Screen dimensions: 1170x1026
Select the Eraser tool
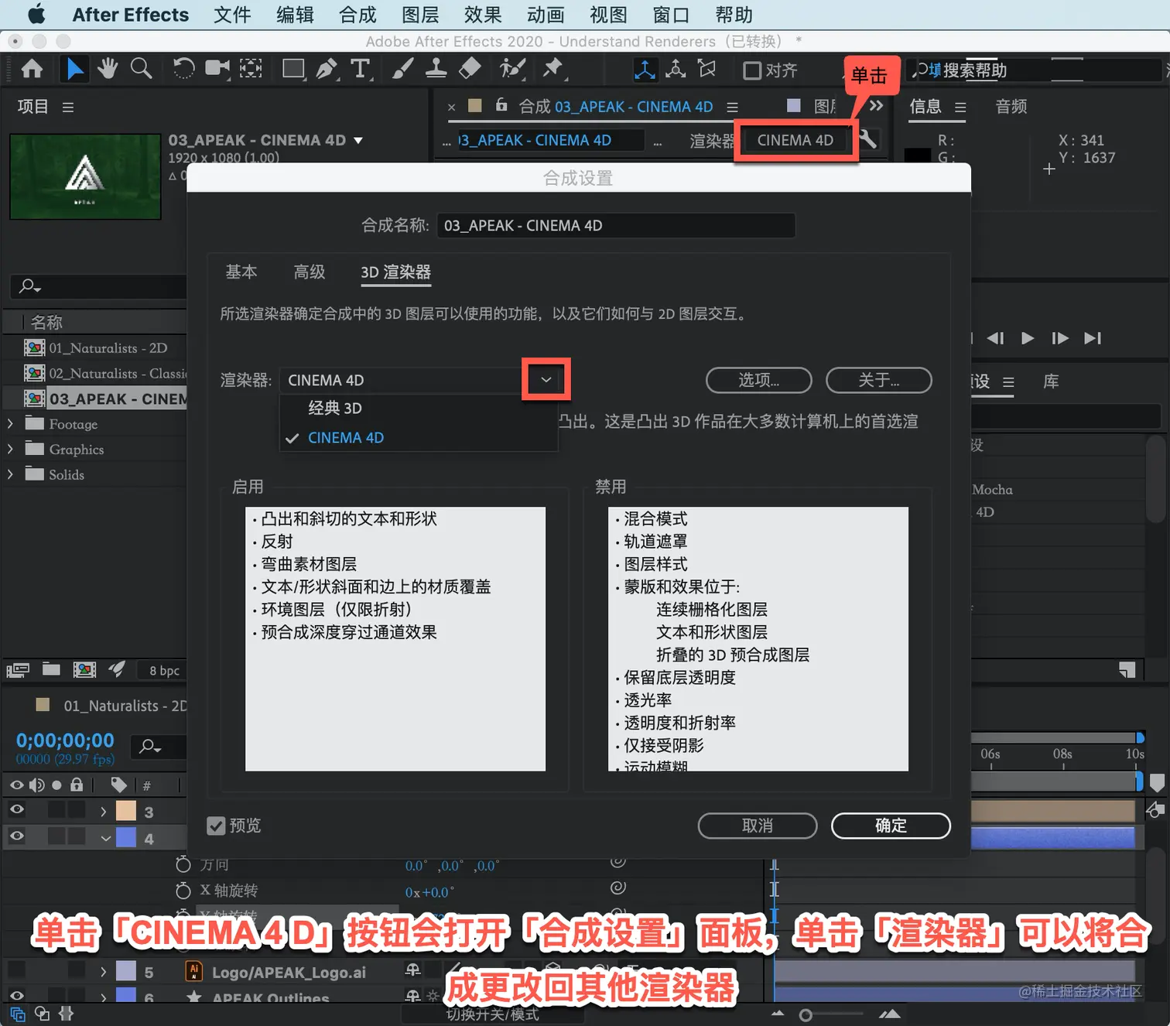click(470, 70)
